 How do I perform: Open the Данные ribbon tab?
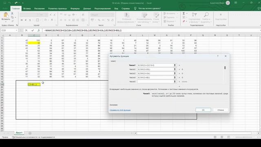pos(87,9)
